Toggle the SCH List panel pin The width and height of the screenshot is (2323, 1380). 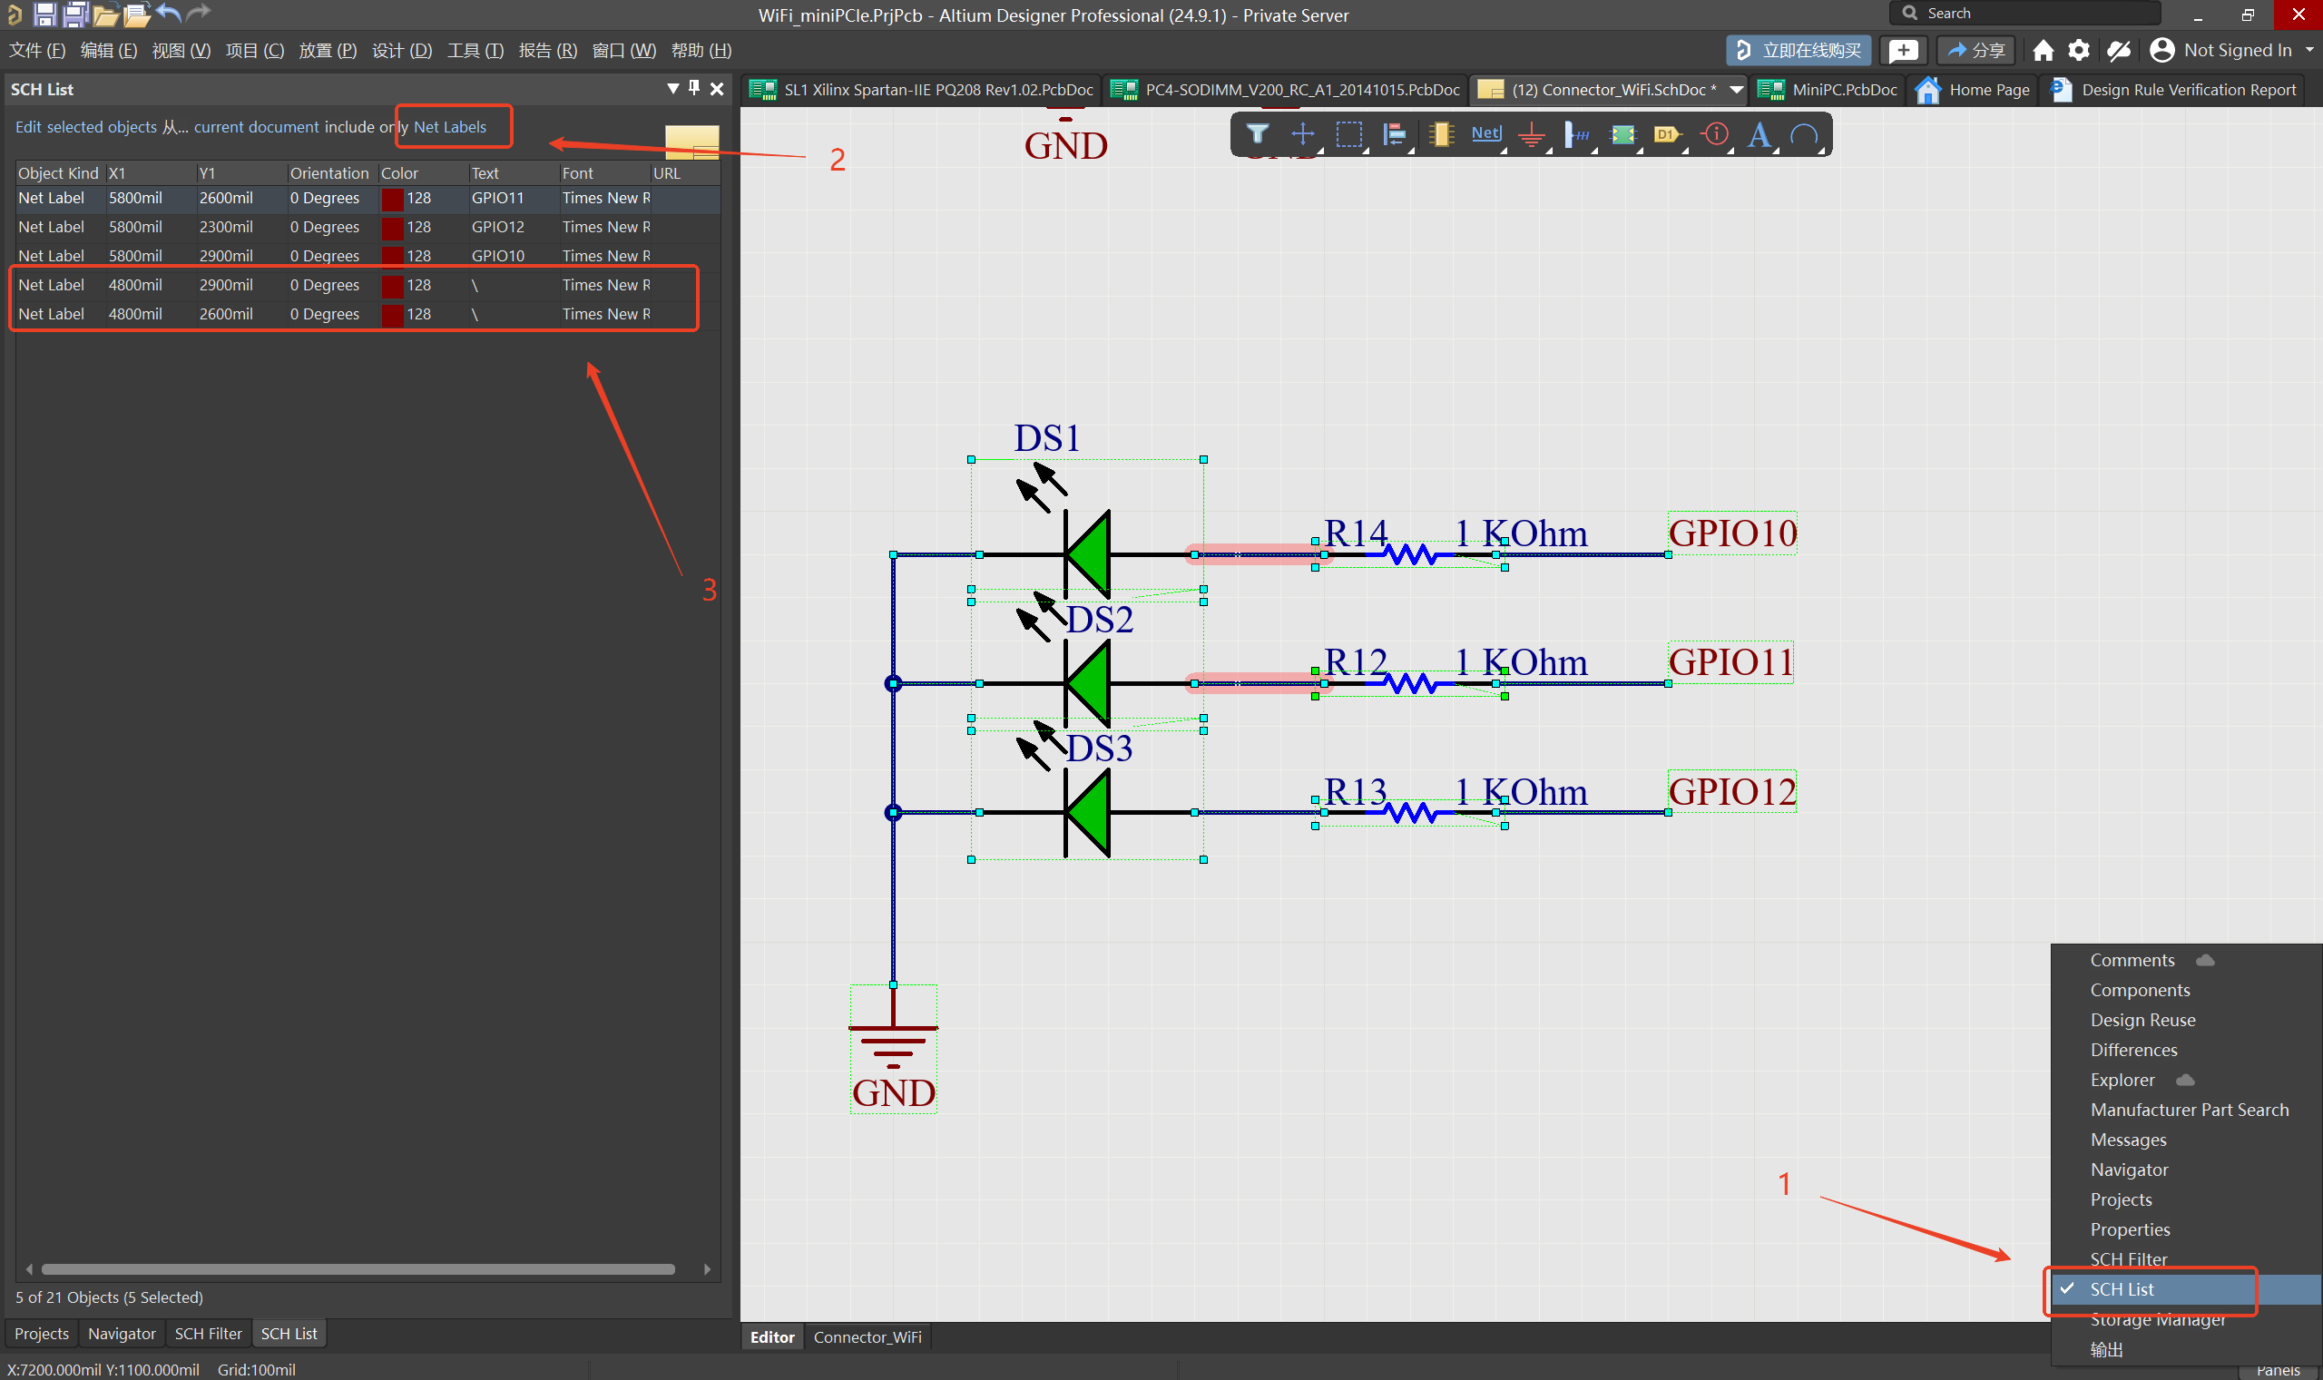pos(694,88)
